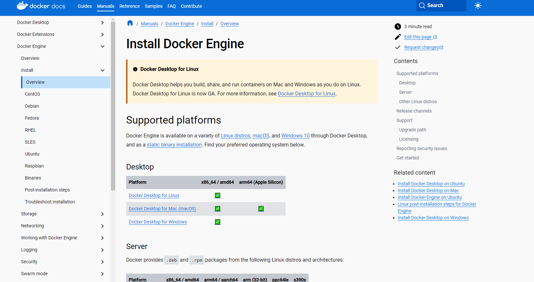Jump to Release channels in Contents
The width and height of the screenshot is (534, 282).
[414, 111]
